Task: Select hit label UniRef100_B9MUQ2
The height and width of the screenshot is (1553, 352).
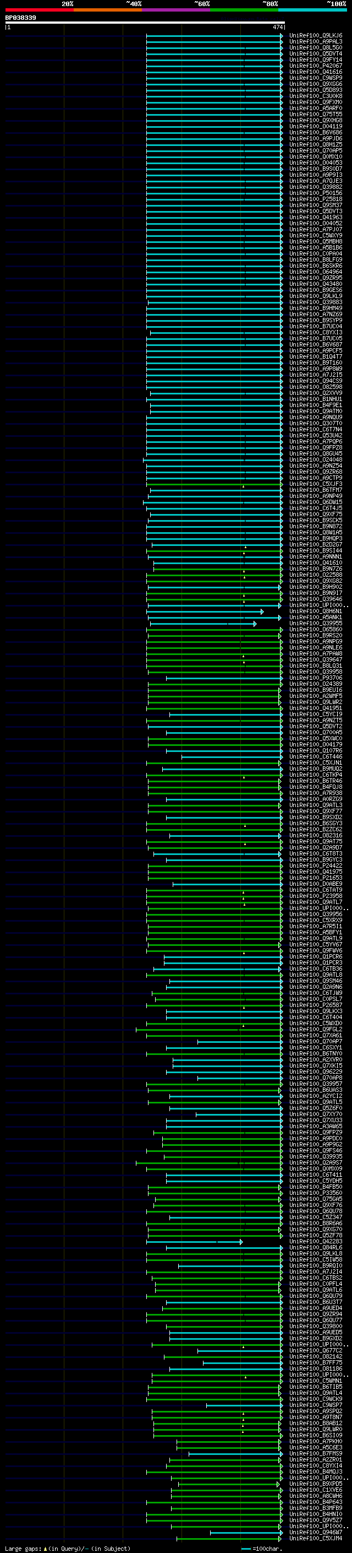Action: click(316, 769)
